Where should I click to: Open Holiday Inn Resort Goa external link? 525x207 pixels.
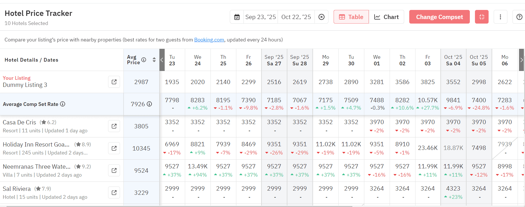114,148
